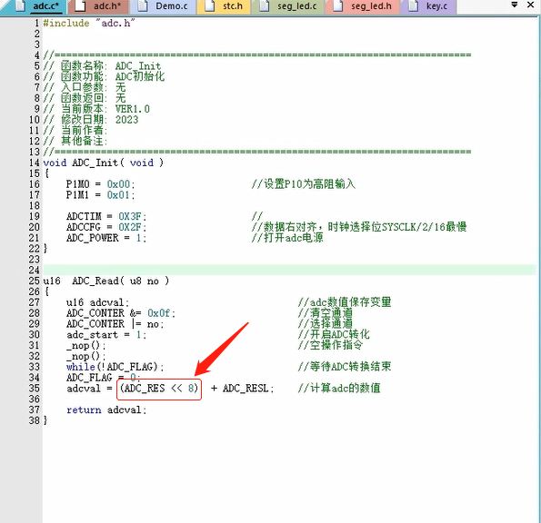Click the 'P1M1 = 0x01;' statement
Screen dimensions: 541x523
100,195
